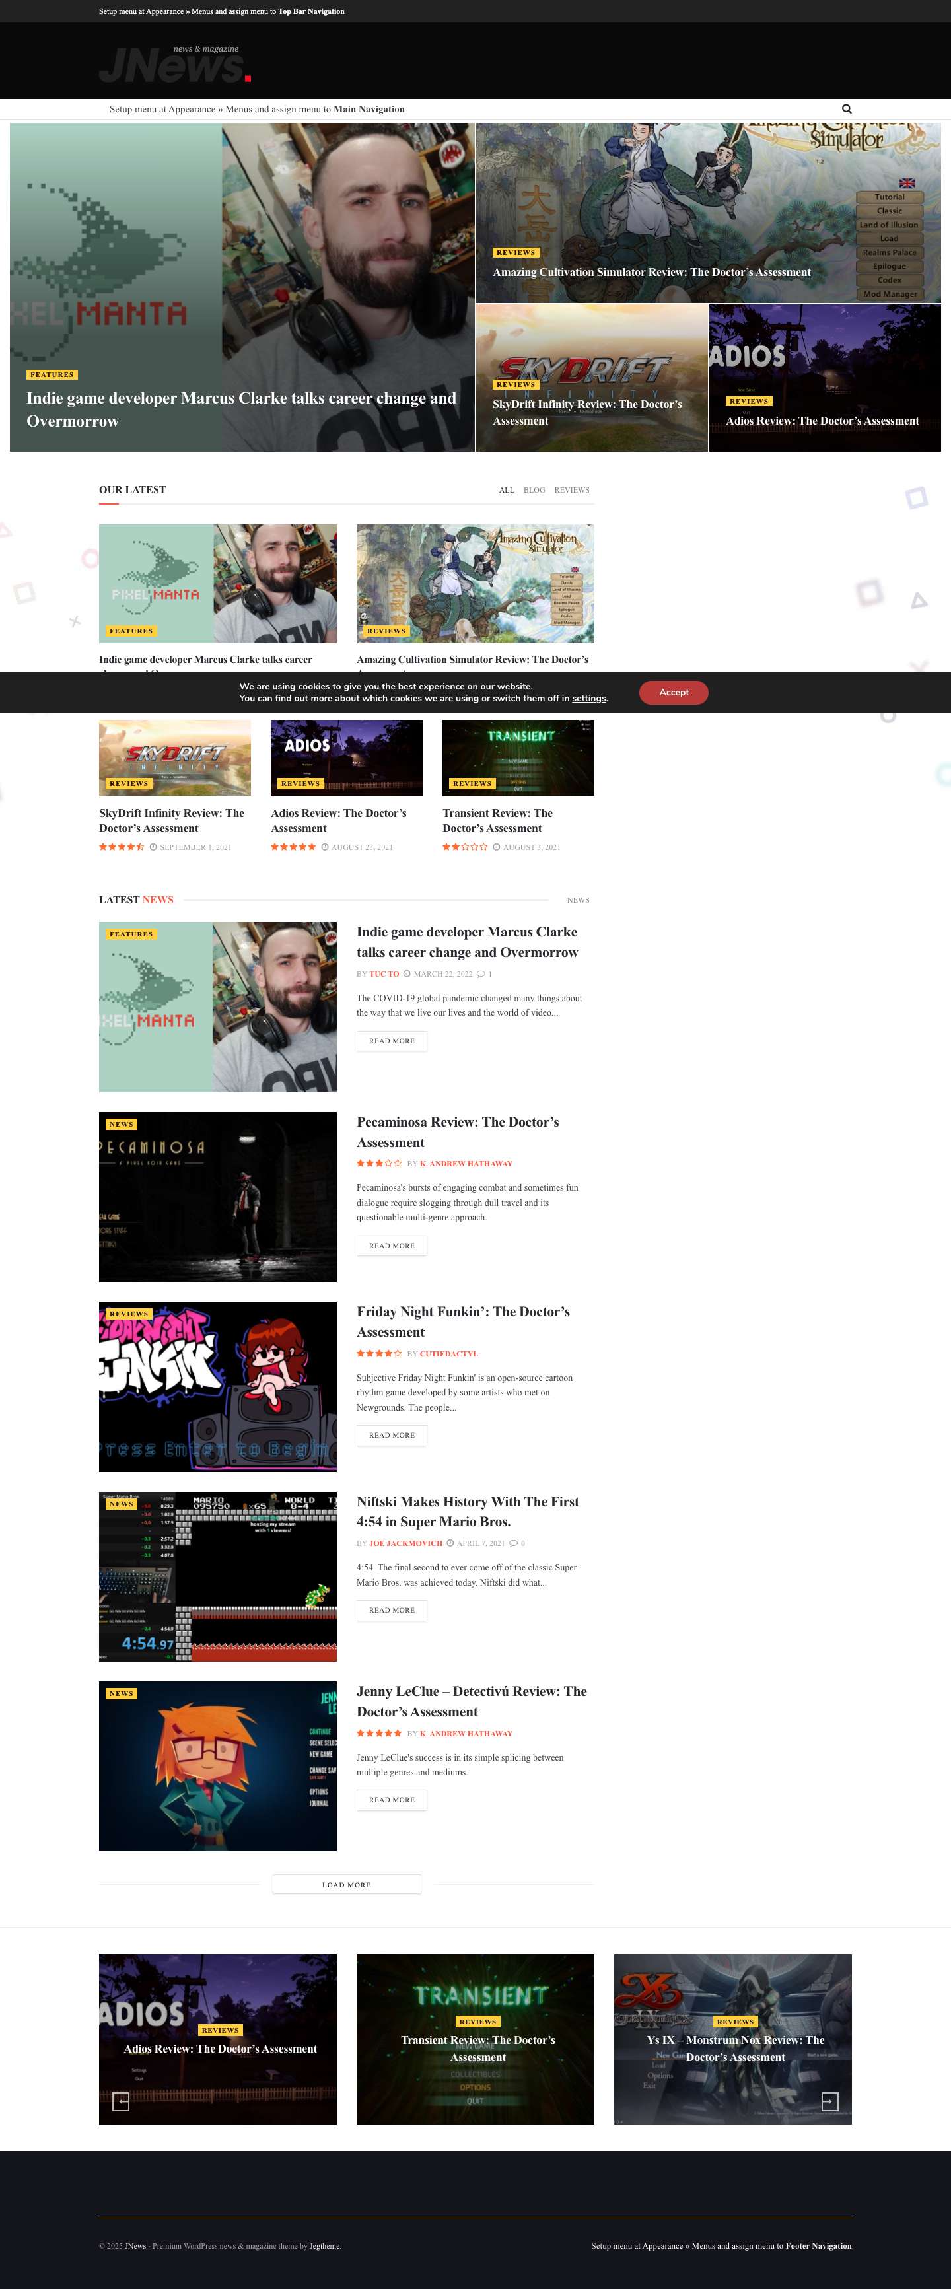Screen dimensions: 951x2289
Task: Go to previous slide in bottom carousel
Action: point(121,2101)
